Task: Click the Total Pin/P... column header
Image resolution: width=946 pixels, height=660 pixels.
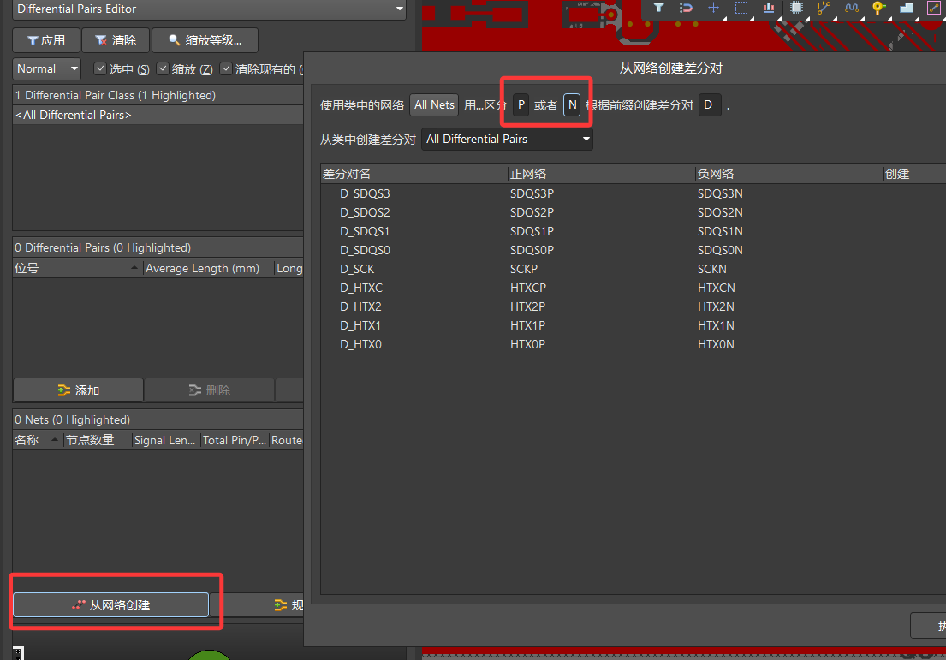Action: pyautogui.click(x=235, y=440)
